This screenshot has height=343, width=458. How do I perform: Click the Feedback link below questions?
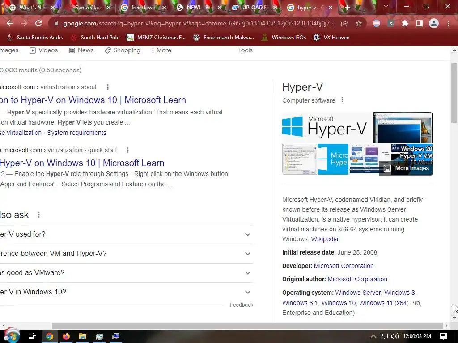(241, 305)
